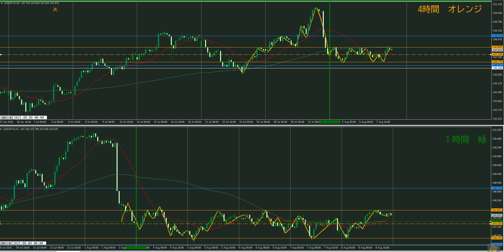Viewport: 504px width, 252px height.
Task: Click the orange 147.330 price label on H1 chart
Action: point(497,224)
